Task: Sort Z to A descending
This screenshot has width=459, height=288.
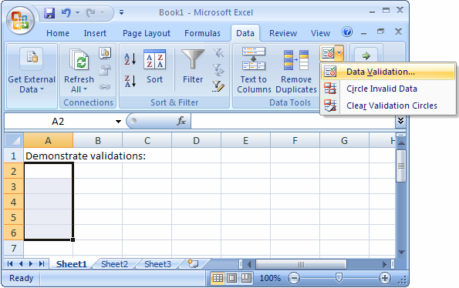Action: [x=130, y=81]
